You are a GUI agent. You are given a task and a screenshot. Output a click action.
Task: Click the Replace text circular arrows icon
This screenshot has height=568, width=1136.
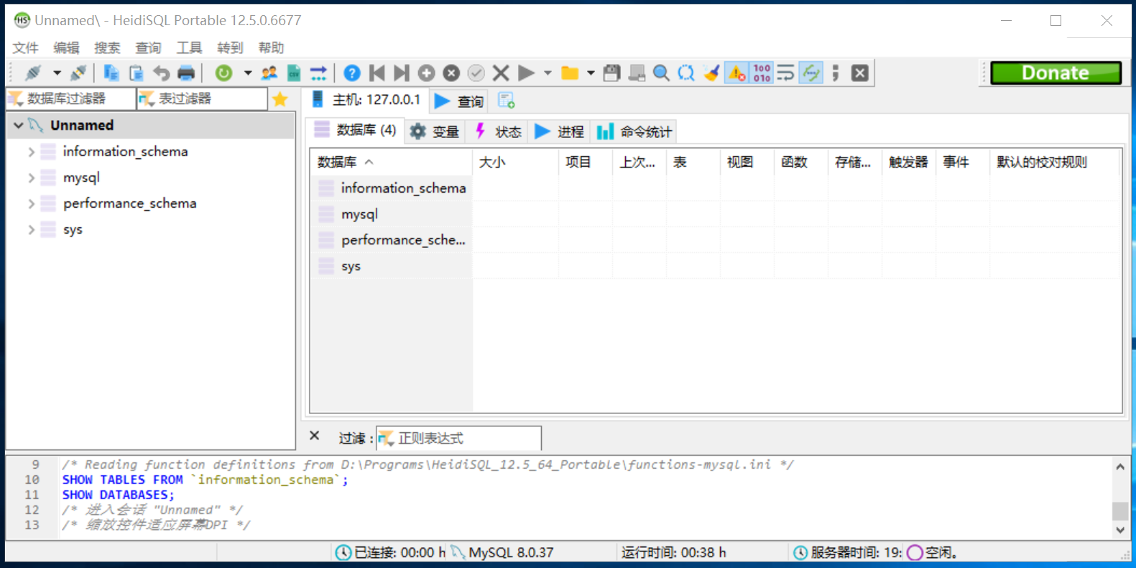pos(686,73)
